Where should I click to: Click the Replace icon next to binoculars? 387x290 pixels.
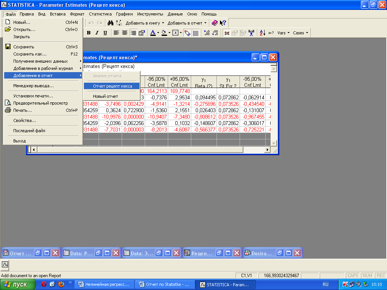click(119, 23)
